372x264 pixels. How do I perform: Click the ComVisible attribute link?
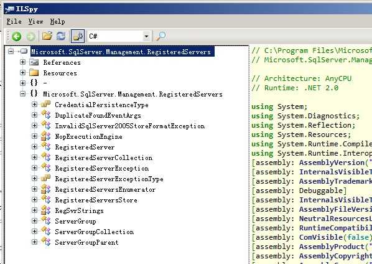(x=321, y=237)
